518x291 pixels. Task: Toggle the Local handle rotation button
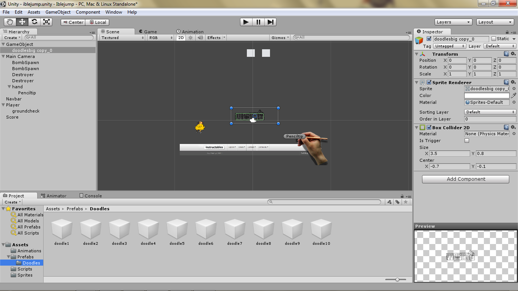pos(97,22)
